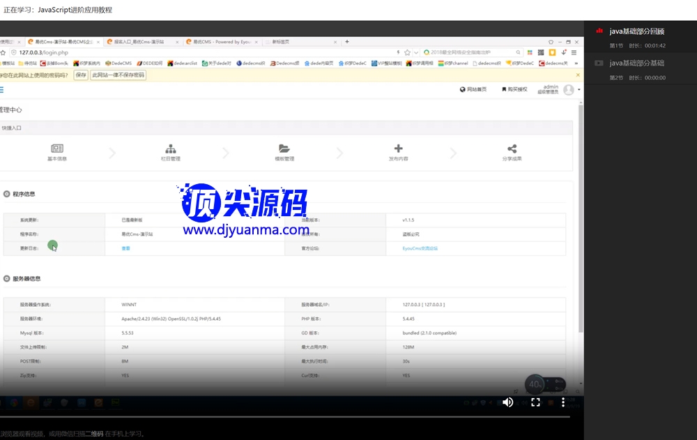Open 栏目管理 via its hierarchy icon
This screenshot has width=697, height=440.
(x=171, y=149)
